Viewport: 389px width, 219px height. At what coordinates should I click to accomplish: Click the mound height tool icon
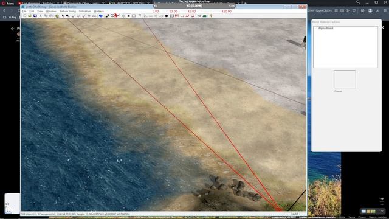94,16
